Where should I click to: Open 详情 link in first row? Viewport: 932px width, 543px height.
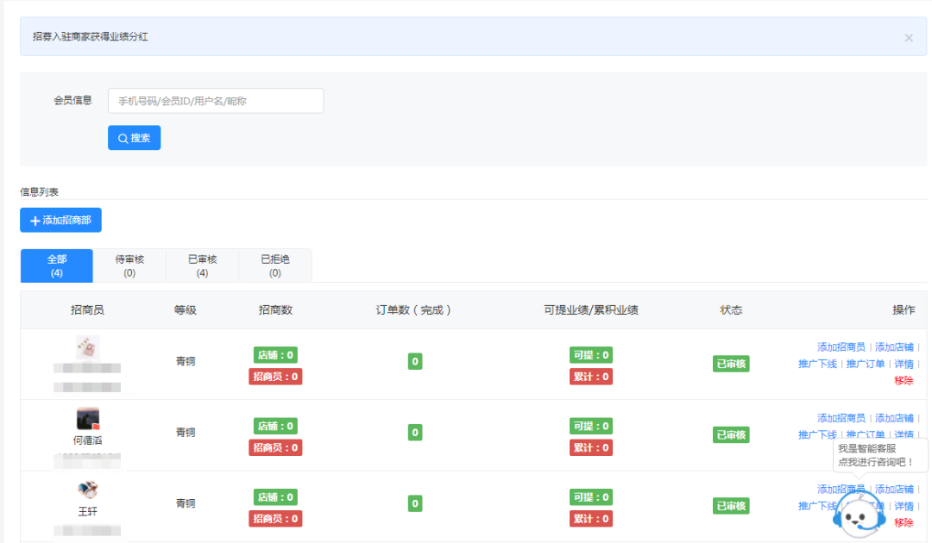point(904,364)
